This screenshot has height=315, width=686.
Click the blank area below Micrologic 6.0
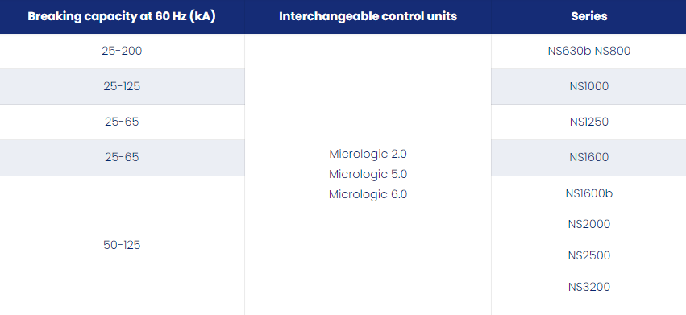368,258
